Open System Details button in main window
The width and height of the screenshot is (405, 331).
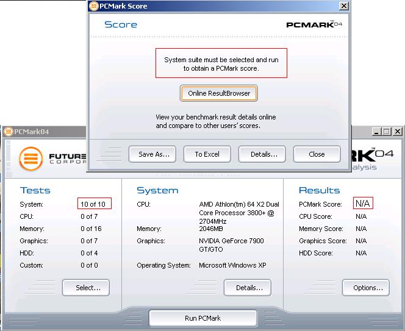248,288
